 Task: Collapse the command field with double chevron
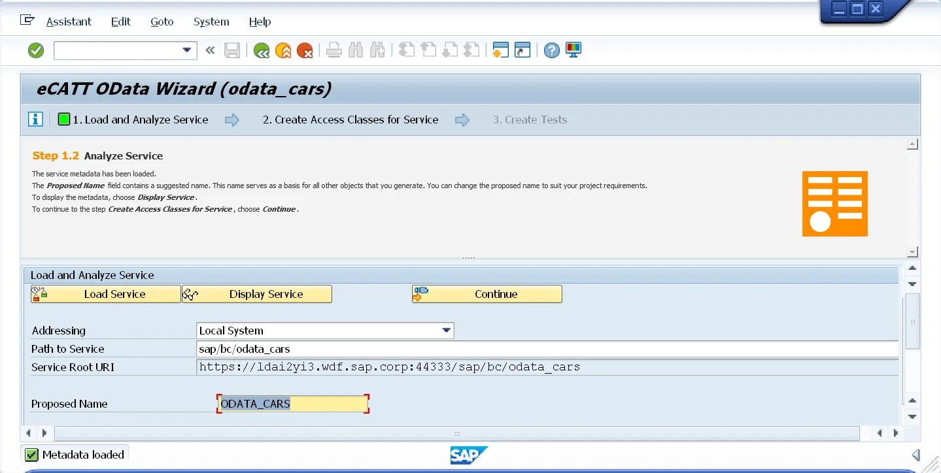[x=210, y=50]
